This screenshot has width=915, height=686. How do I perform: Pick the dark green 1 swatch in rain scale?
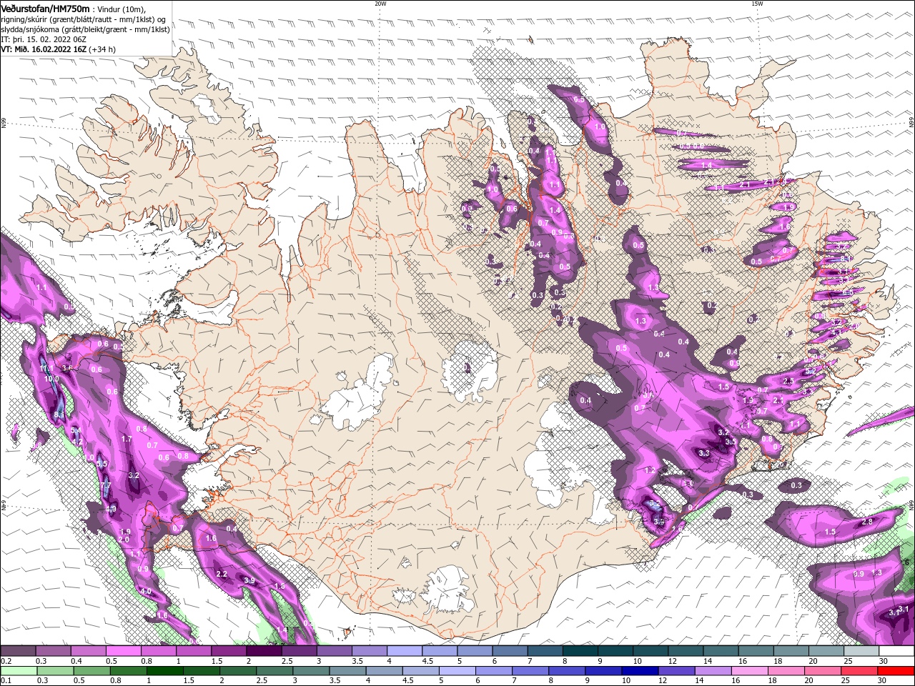(164, 671)
